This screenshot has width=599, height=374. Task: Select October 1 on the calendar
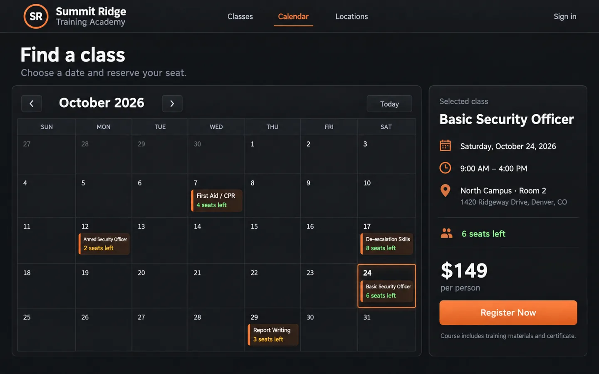click(x=272, y=154)
